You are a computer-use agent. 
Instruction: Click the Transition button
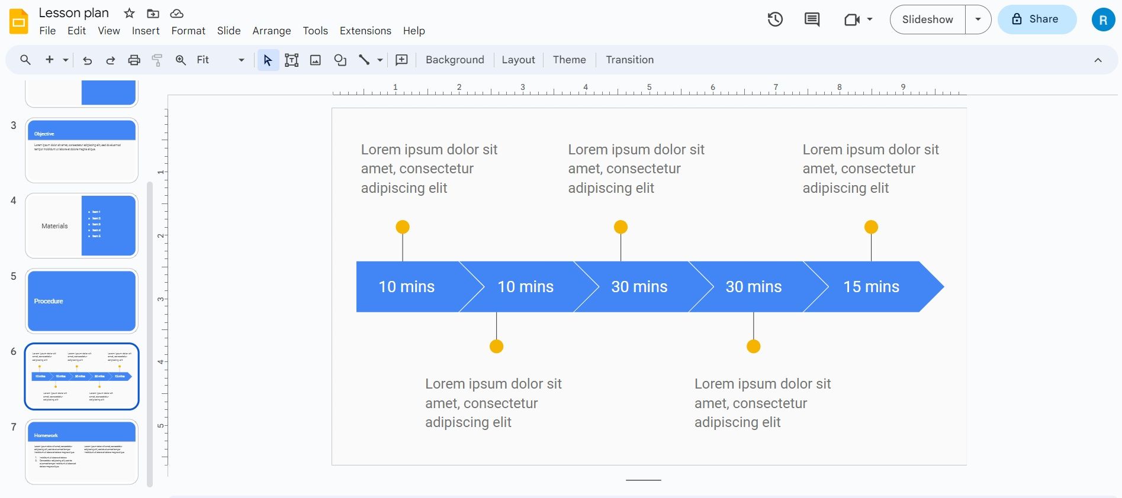[629, 60]
